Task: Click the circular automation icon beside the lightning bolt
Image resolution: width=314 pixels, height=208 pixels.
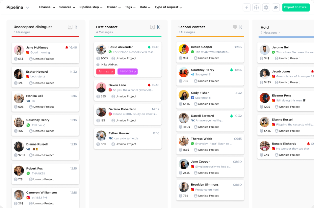Action: 256,7
